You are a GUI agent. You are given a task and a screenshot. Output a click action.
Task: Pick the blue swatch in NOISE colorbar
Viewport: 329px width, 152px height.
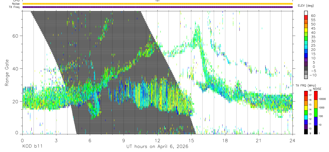coord(315,121)
